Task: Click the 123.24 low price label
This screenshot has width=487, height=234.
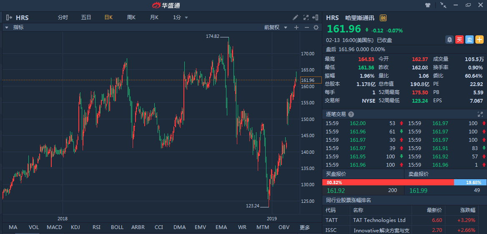Action: (252, 205)
